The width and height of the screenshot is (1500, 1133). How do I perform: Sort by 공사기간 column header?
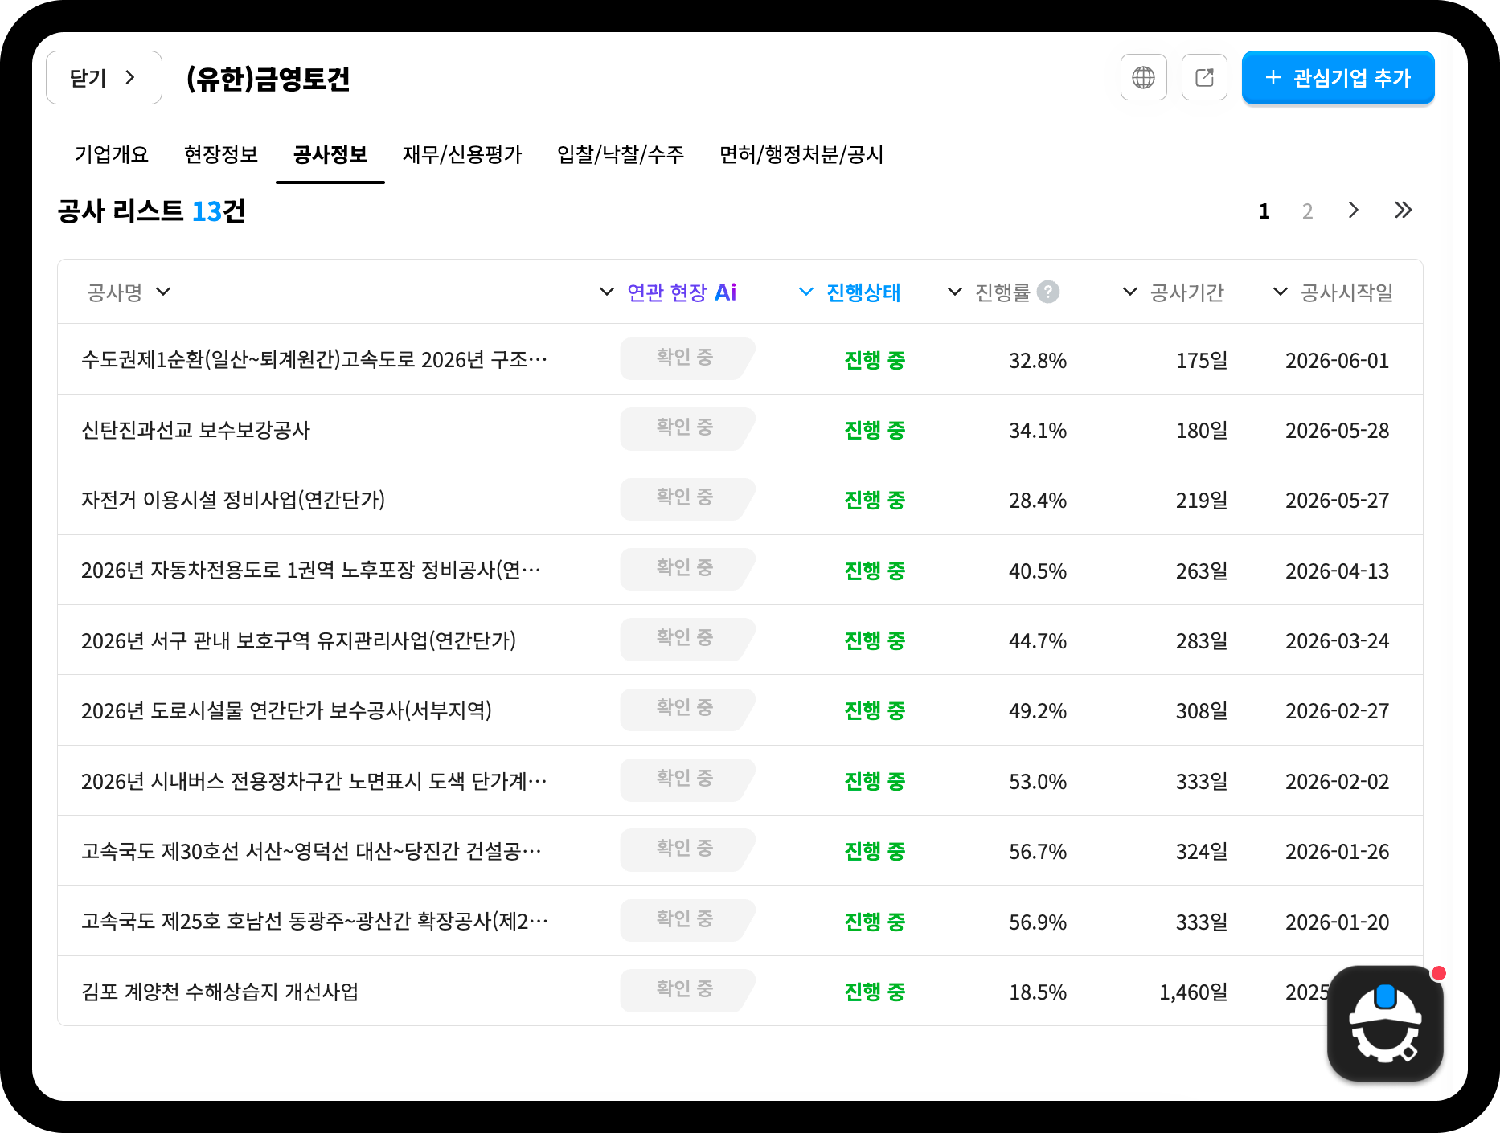[1173, 292]
